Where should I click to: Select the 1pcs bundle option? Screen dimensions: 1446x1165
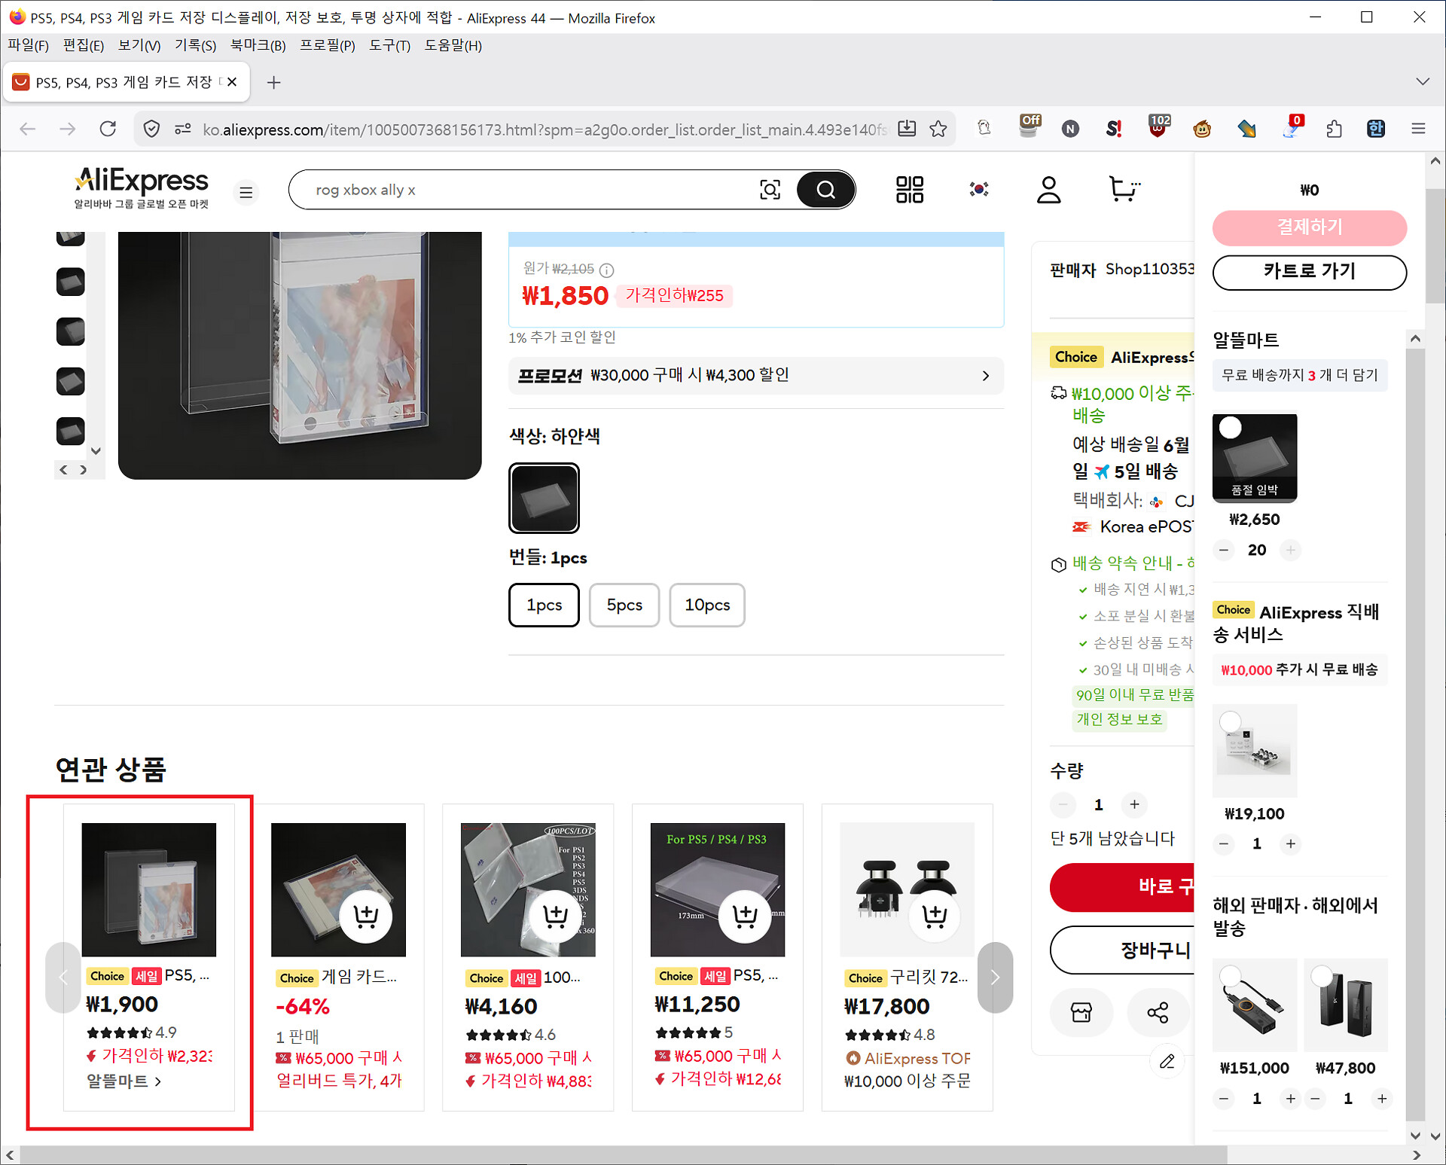point(544,605)
